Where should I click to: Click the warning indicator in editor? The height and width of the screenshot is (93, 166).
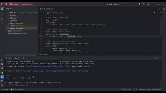155,12
